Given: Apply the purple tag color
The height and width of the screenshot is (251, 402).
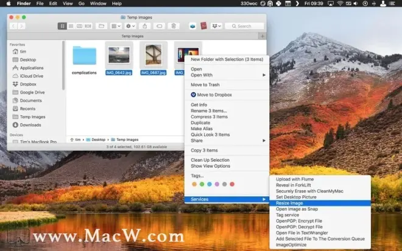Looking at the screenshot, I should coord(217,184).
